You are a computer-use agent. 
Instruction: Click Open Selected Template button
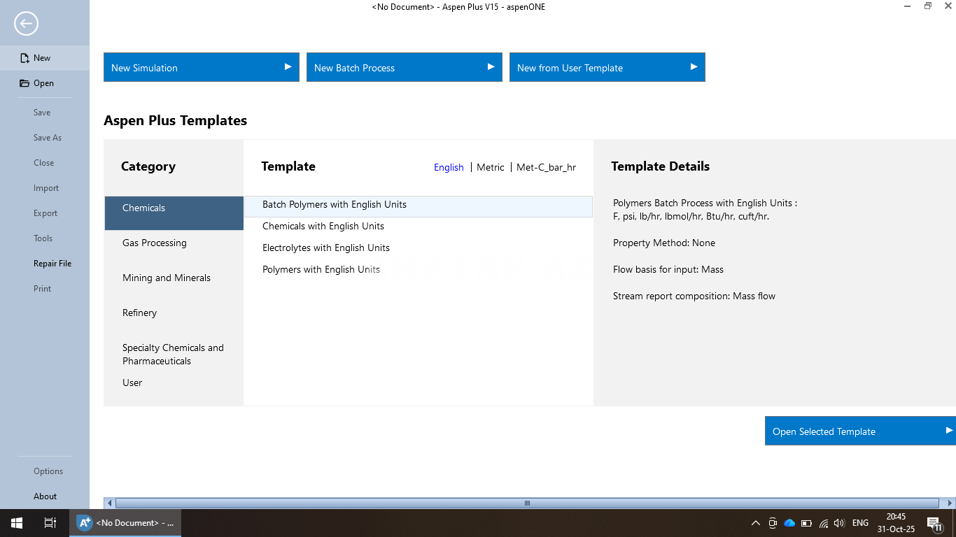859,431
